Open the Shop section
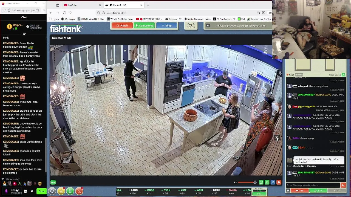This screenshot has height=197, width=351. pos(166,26)
